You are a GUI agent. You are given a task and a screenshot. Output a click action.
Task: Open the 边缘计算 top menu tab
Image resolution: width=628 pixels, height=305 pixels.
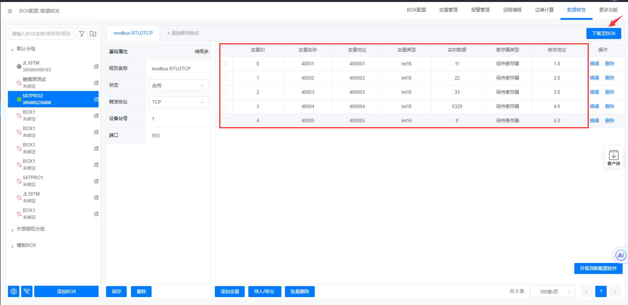click(x=545, y=10)
